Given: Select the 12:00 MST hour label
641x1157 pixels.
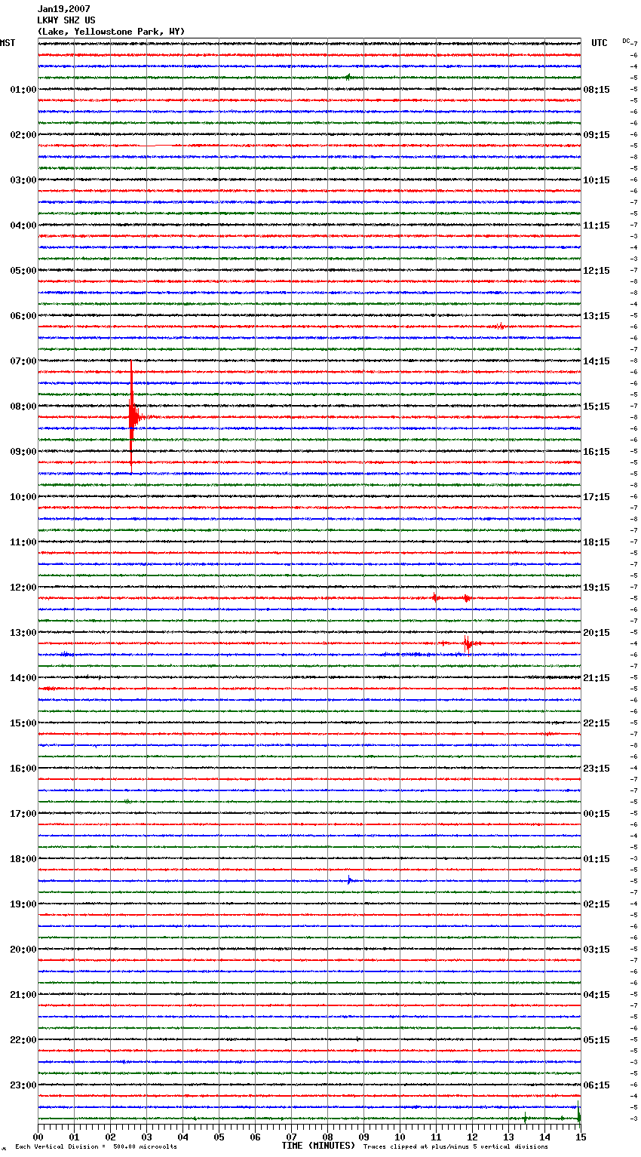Looking at the screenshot, I should pyautogui.click(x=23, y=588).
